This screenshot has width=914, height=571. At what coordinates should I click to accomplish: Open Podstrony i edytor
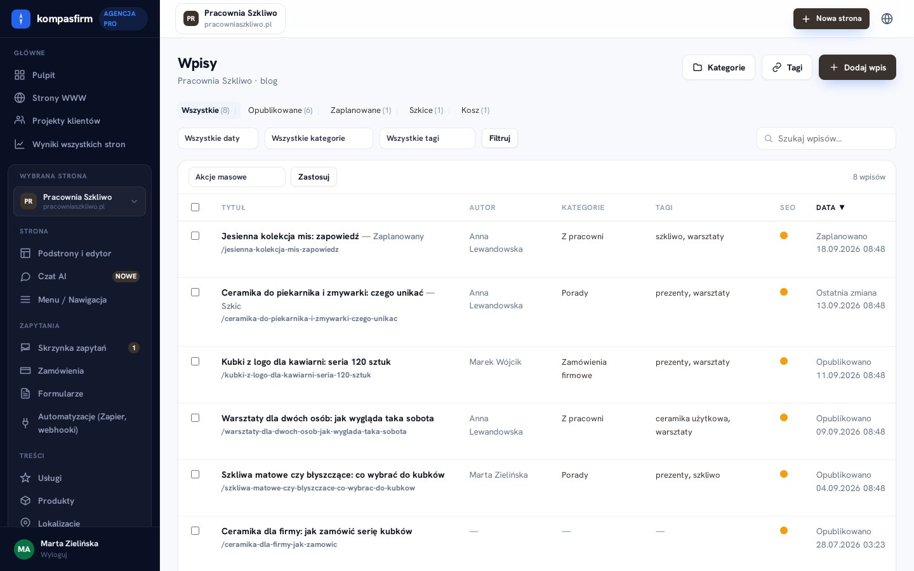80,253
